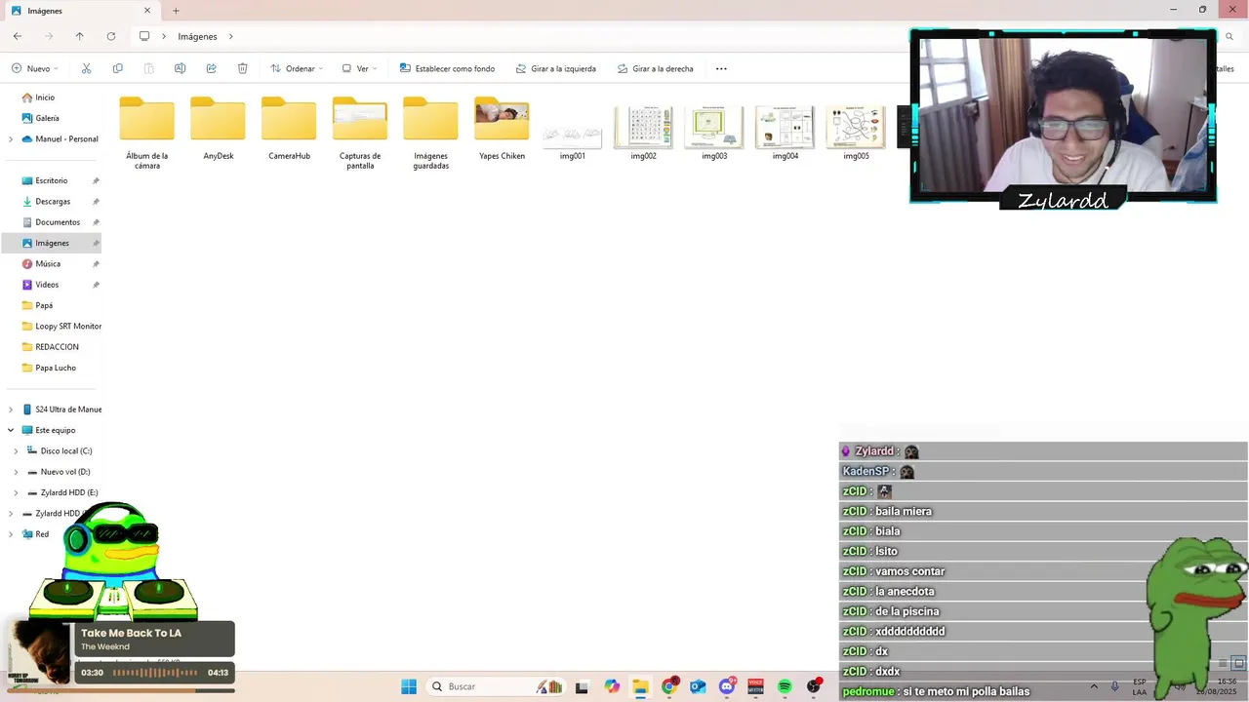Open the Windows Start button

click(409, 686)
